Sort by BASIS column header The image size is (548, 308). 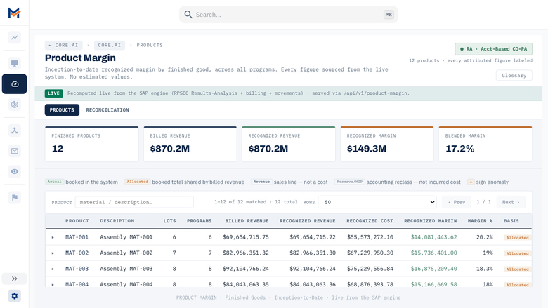pos(511,221)
